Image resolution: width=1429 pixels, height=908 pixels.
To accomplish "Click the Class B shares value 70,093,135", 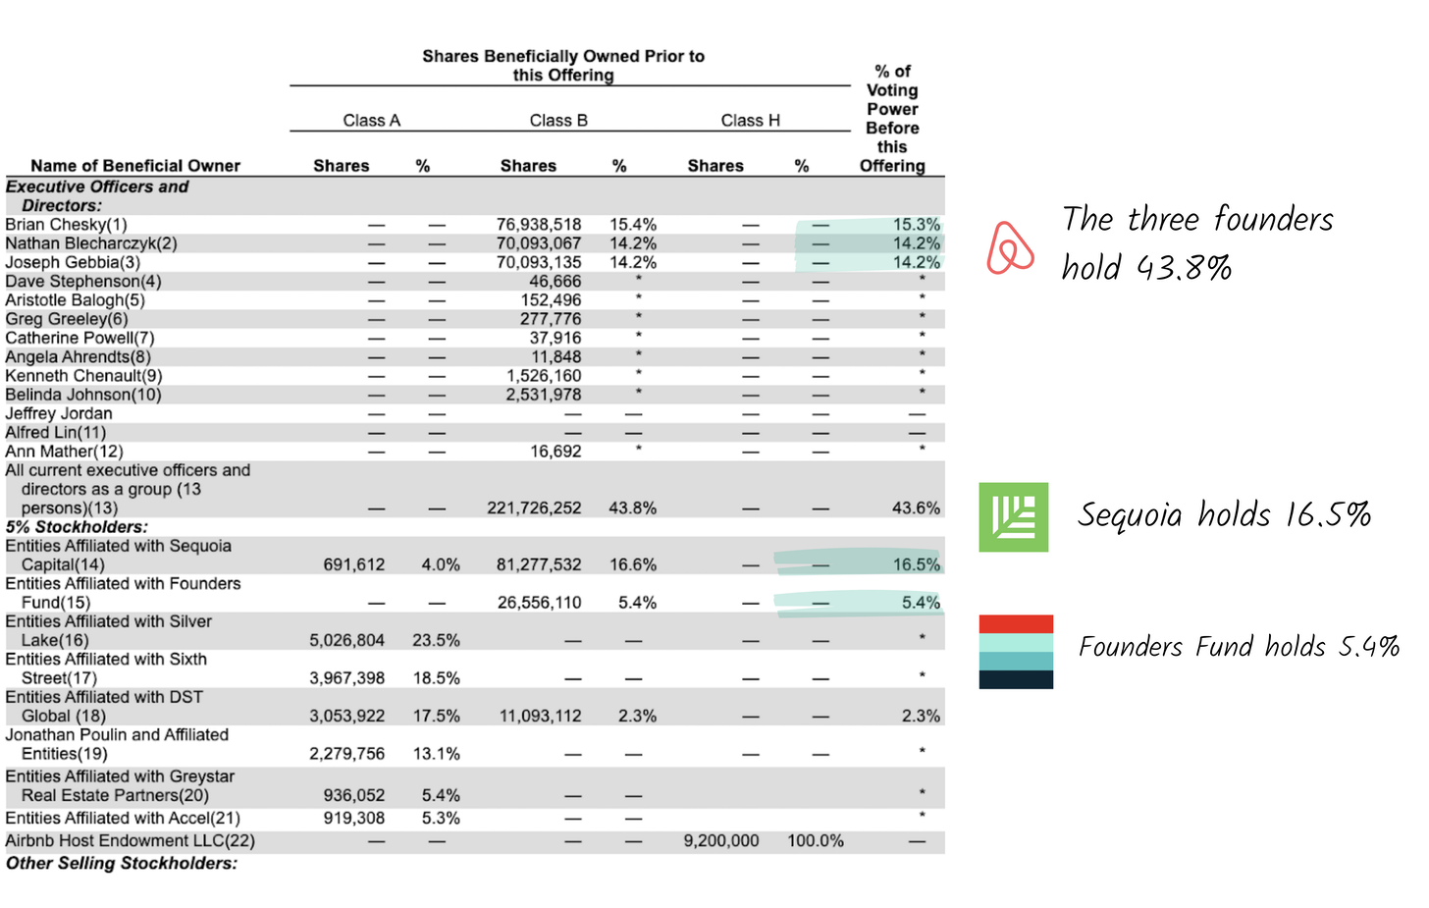I will pyautogui.click(x=538, y=263).
